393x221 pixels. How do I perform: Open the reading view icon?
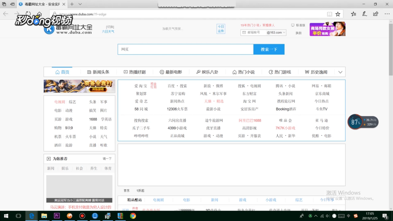click(x=329, y=14)
